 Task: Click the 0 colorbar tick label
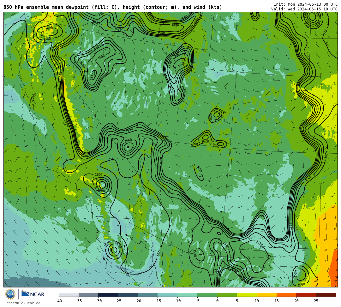[x=217, y=301]
